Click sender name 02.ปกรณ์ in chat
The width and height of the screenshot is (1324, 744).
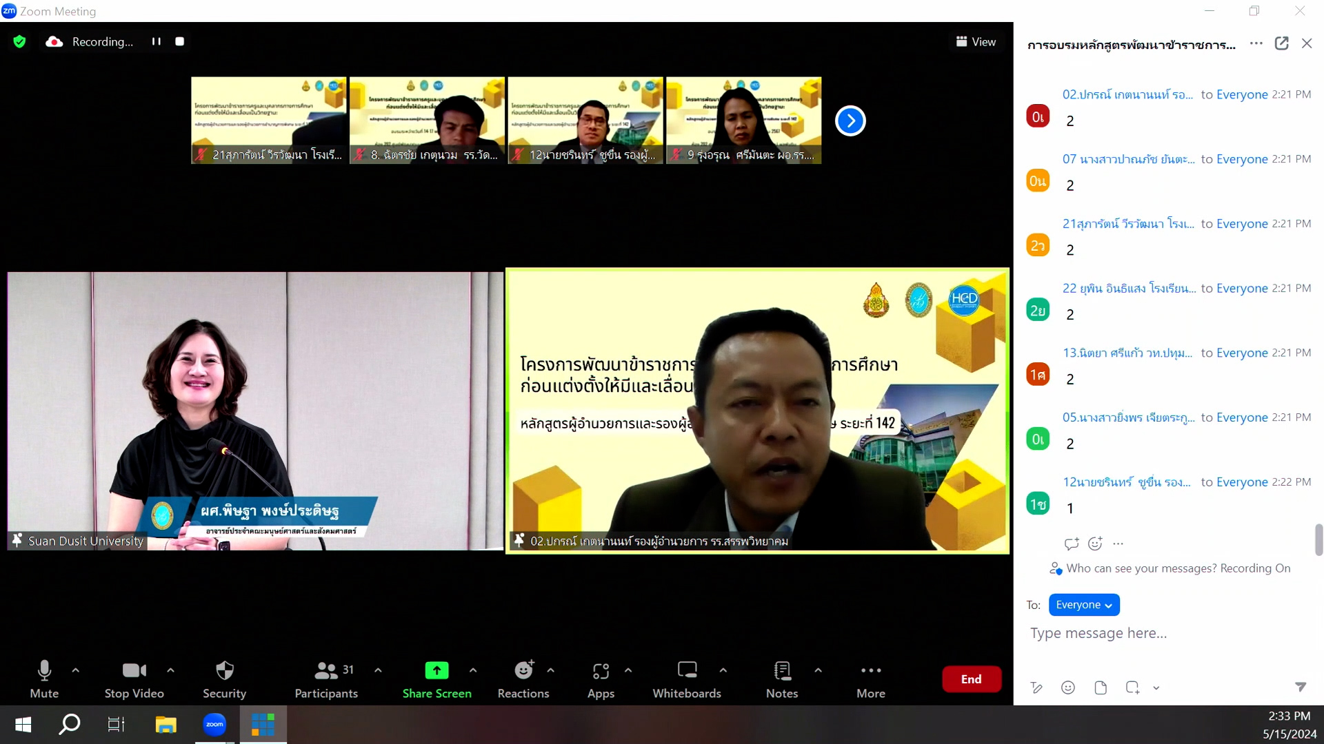click(x=1127, y=95)
